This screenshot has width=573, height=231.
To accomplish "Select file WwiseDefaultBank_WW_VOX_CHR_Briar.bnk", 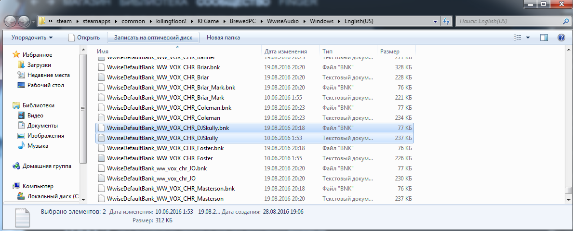I will [x=255, y=67].
